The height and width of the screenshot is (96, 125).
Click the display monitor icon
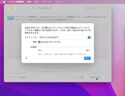coord(11,18)
